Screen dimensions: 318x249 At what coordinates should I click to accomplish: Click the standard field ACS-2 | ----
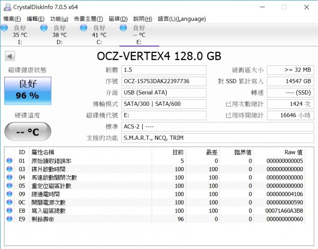[218, 127]
